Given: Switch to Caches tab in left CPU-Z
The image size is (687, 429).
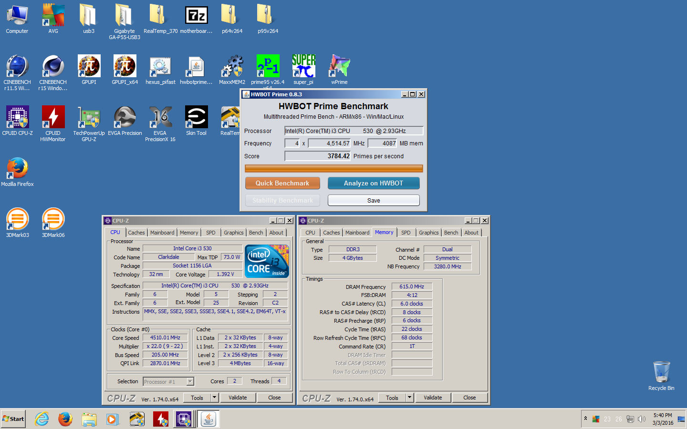Looking at the screenshot, I should [136, 233].
